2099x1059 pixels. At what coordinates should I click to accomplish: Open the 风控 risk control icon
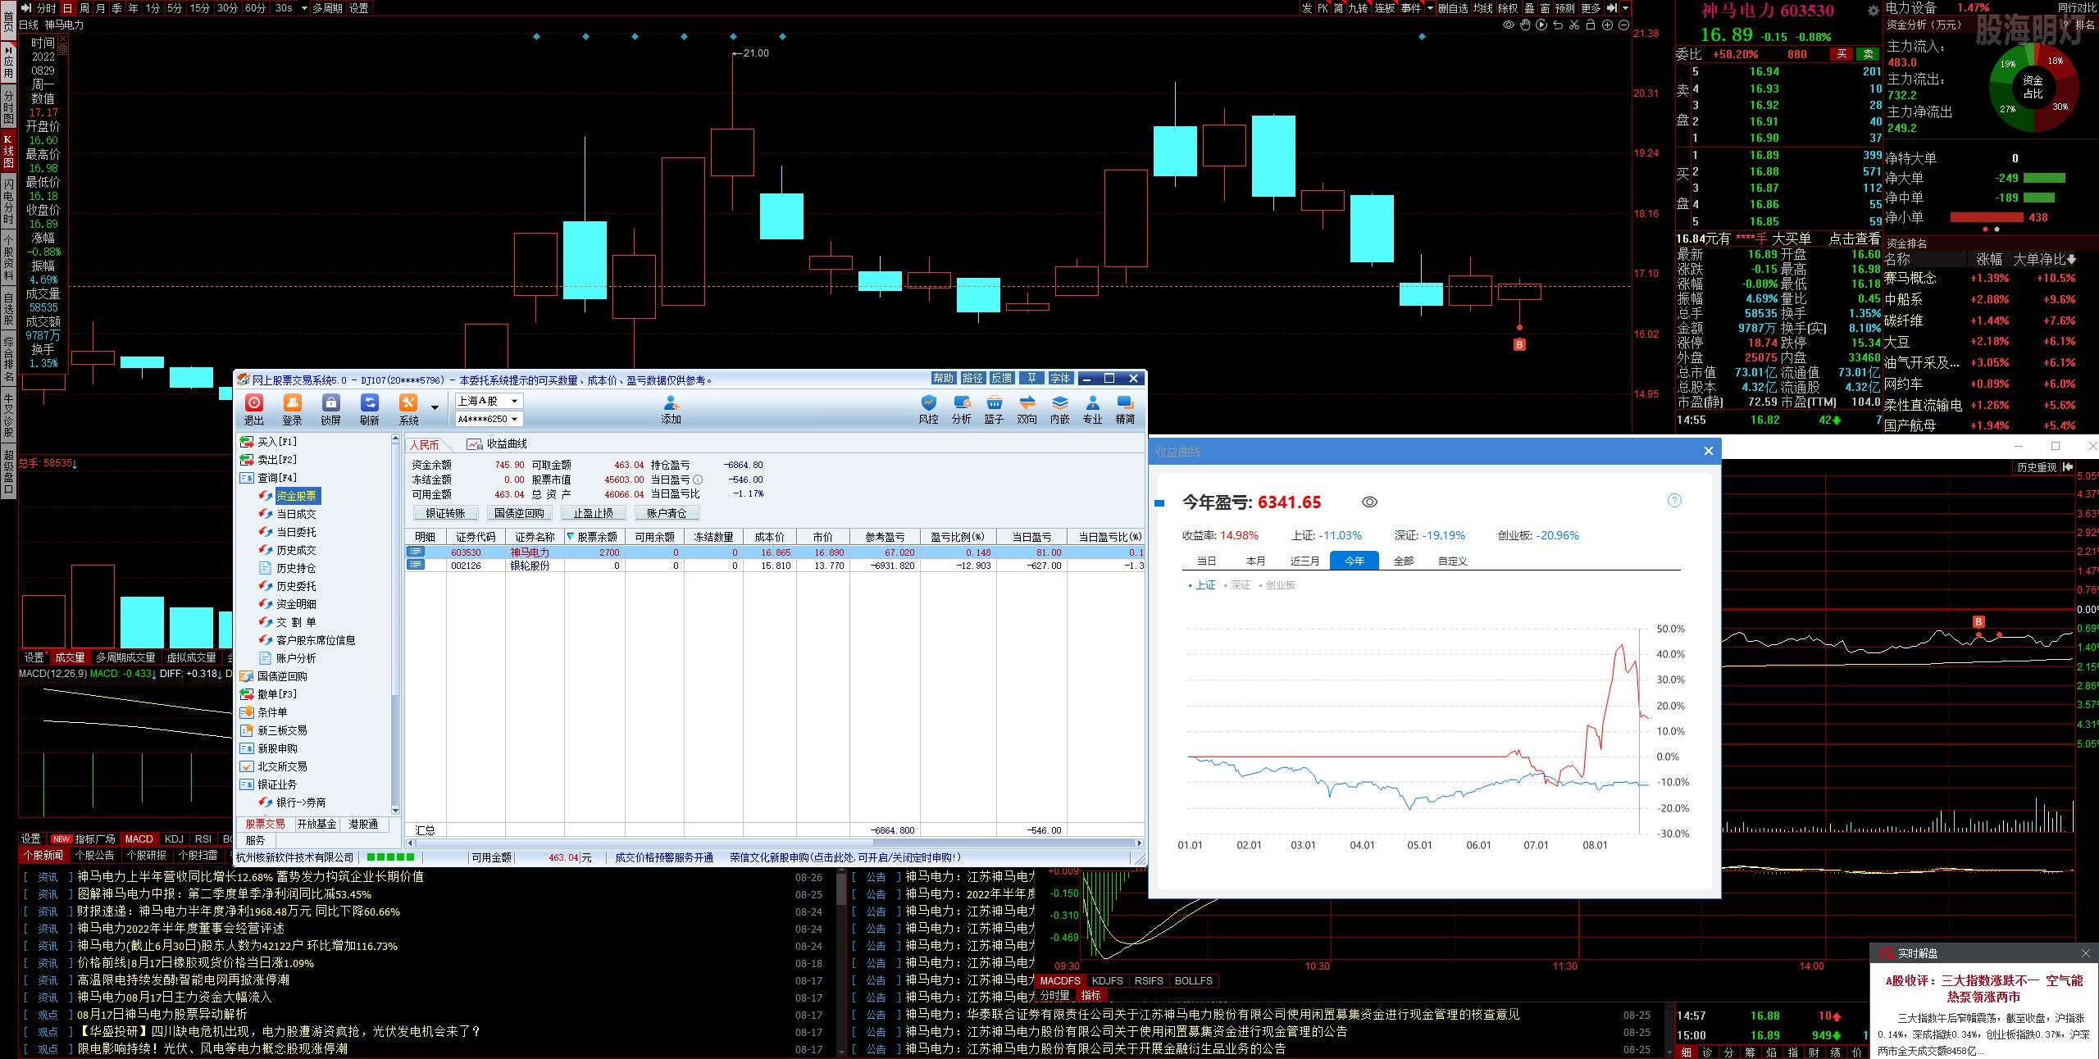click(928, 409)
